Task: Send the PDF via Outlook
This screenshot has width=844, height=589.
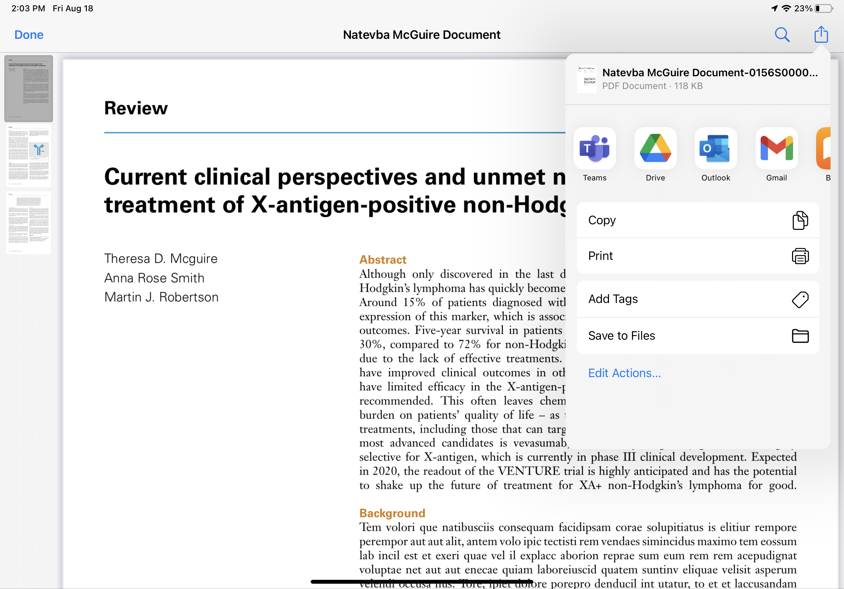Action: click(715, 149)
